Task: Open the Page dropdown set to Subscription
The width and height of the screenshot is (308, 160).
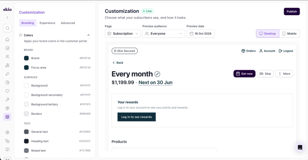Action: coord(123,34)
